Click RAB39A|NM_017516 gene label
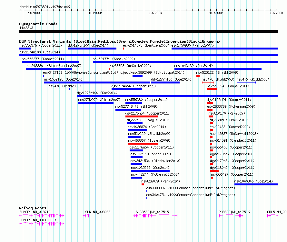The image size is (287, 242). click(234, 212)
